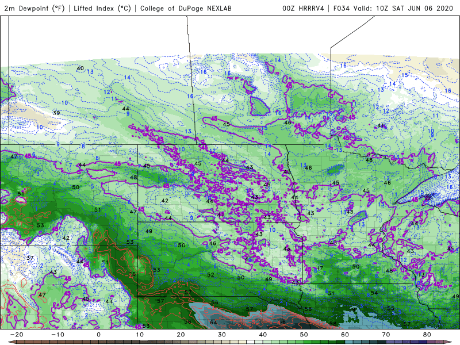Click the dewpoint value 41 on map

[x=381, y=125]
